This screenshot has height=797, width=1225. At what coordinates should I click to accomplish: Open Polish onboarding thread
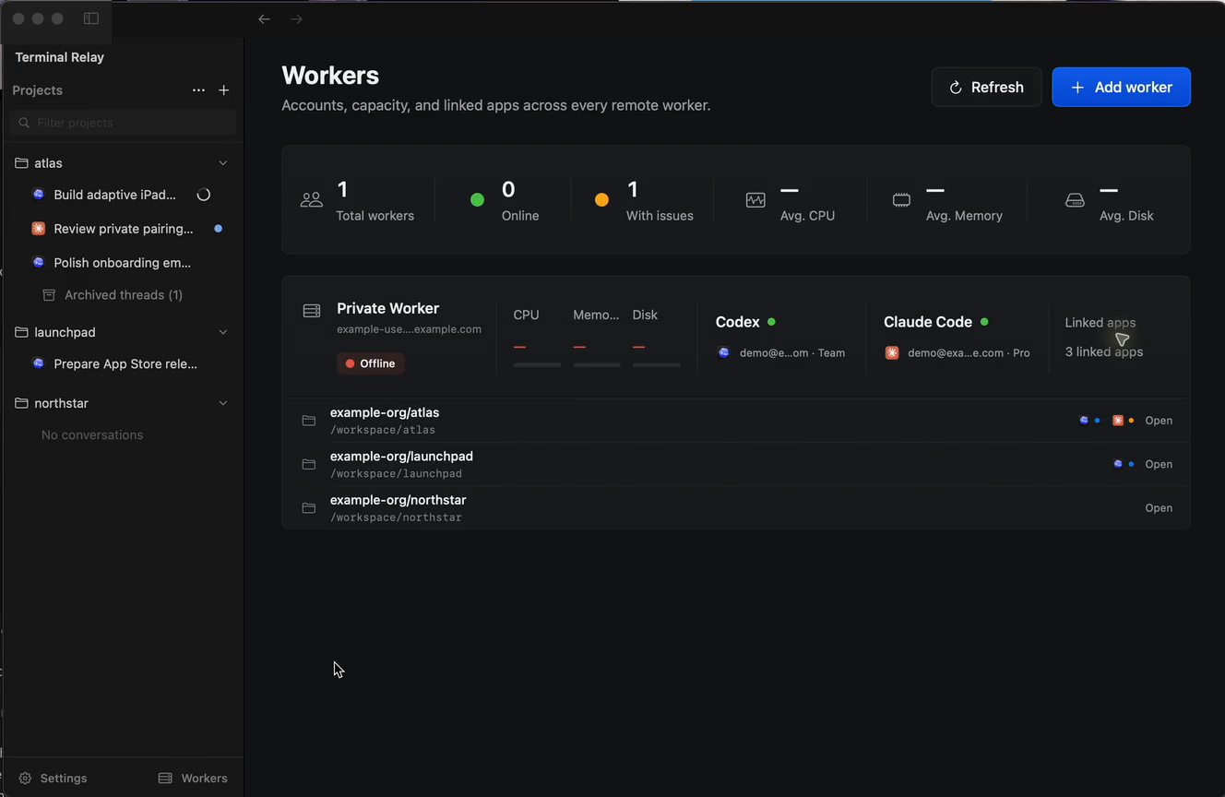pos(124,263)
